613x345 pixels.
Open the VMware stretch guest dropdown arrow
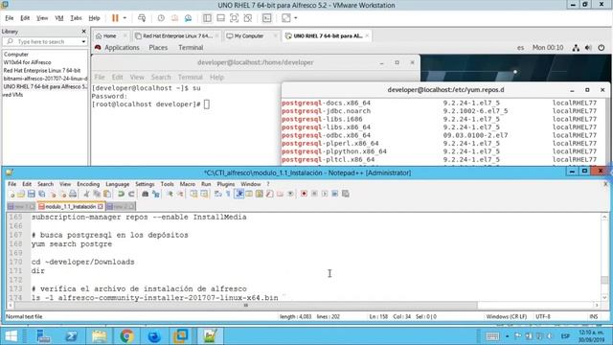coord(296,18)
